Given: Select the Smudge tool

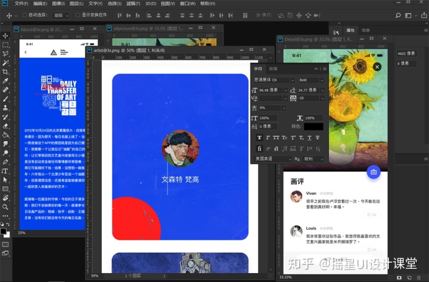Looking at the screenshot, I should (x=5, y=144).
